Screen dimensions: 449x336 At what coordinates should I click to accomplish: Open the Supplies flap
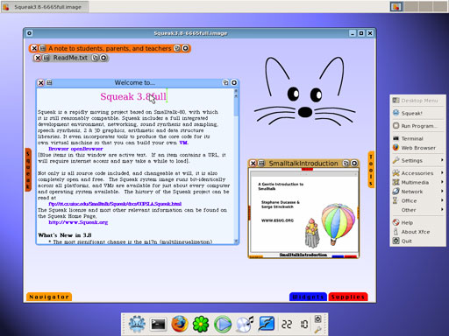pyautogui.click(x=348, y=297)
